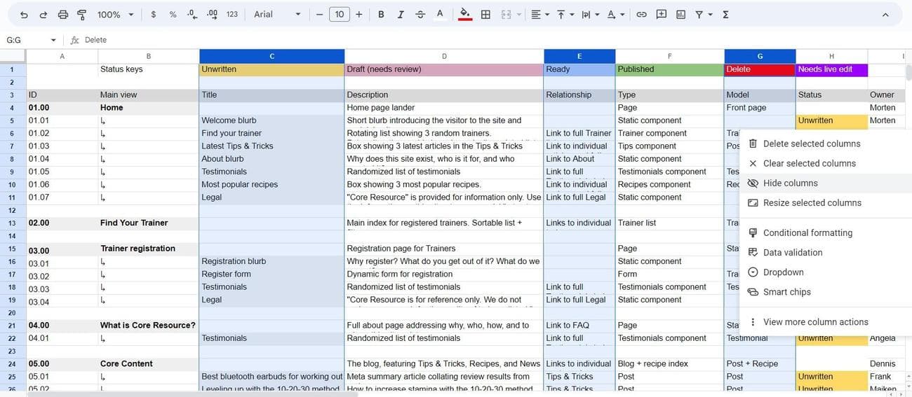Expand the G:G name box dropdown
This screenshot has width=912, height=397.
click(x=53, y=41)
